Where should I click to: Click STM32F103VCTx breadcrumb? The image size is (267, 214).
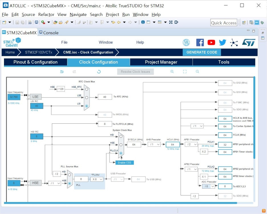(39, 52)
